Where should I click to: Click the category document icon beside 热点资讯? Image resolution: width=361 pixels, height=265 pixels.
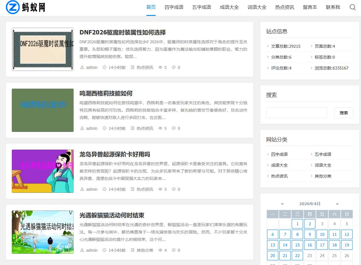tap(132, 67)
